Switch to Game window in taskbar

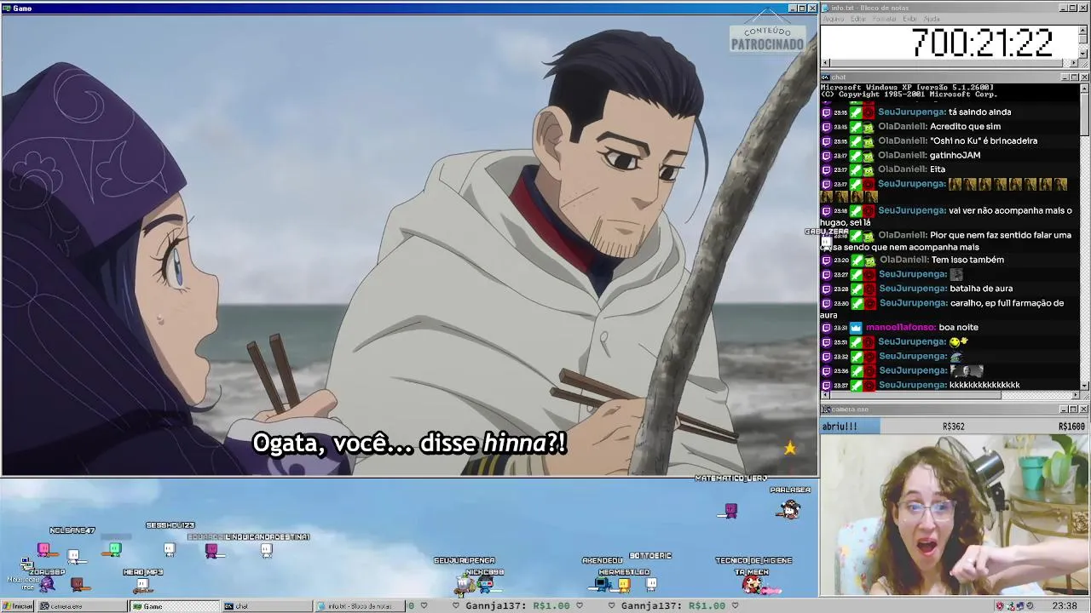coord(174,606)
